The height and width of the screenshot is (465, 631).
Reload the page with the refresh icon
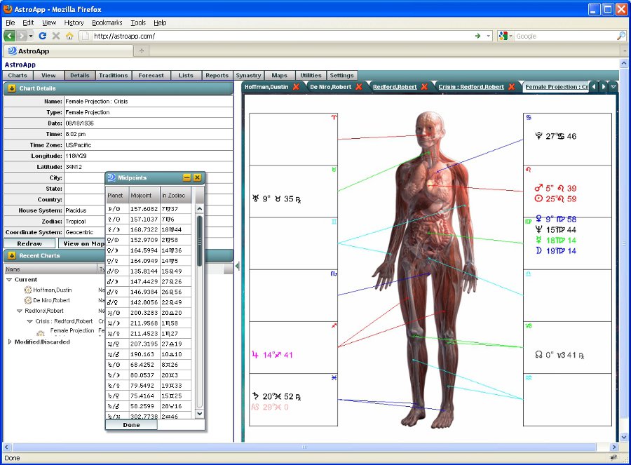pos(42,36)
